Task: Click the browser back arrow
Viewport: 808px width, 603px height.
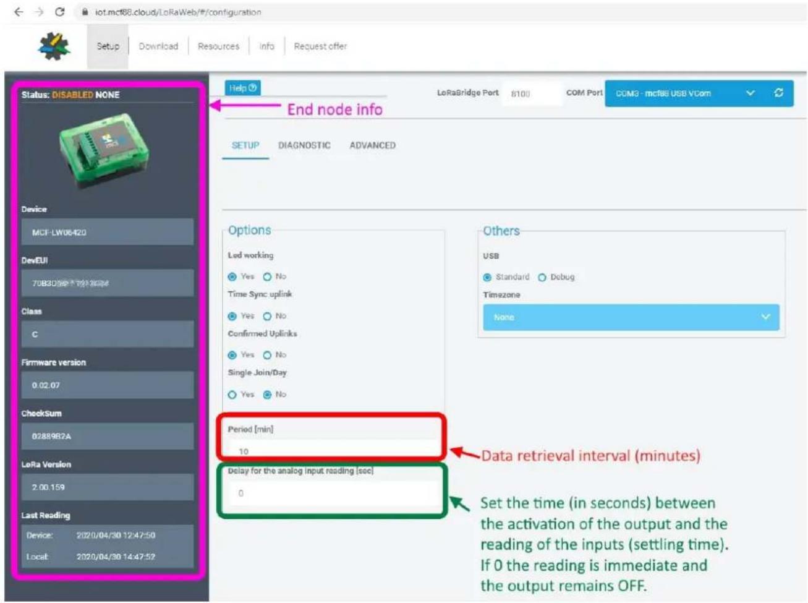Action: [19, 12]
